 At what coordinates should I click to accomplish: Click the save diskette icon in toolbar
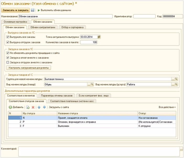[33, 10]
